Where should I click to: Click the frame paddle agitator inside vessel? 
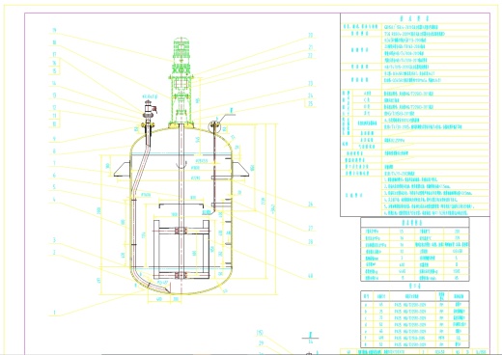pyautogui.click(x=181, y=249)
